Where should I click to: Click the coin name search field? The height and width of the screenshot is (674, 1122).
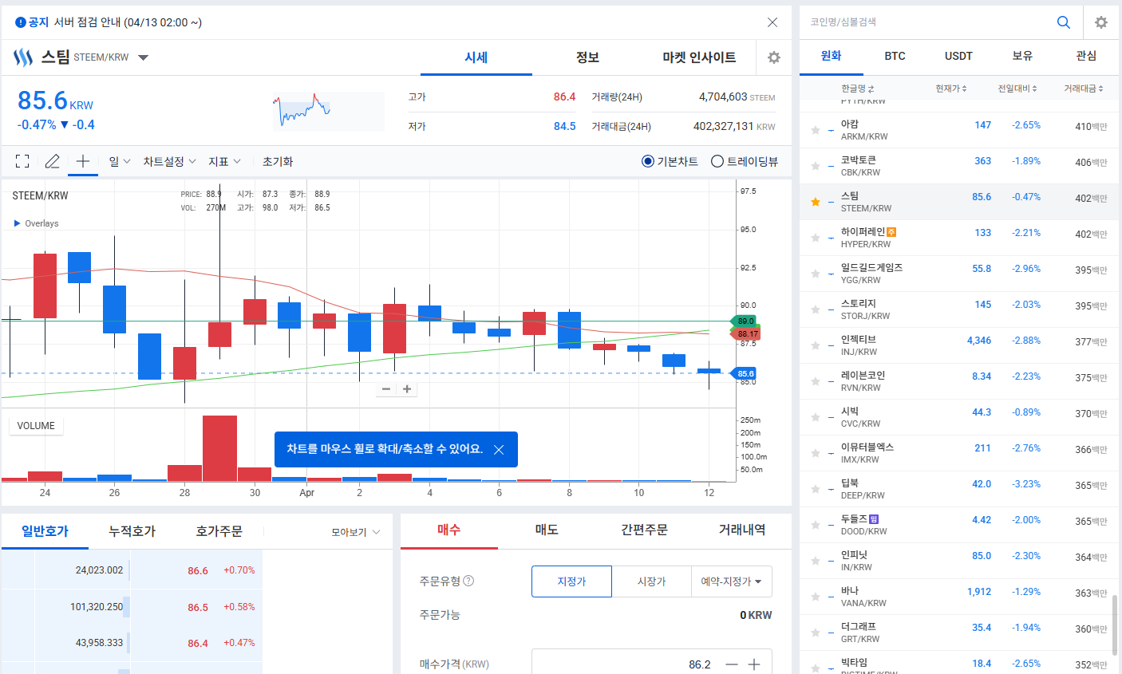pyautogui.click(x=926, y=22)
